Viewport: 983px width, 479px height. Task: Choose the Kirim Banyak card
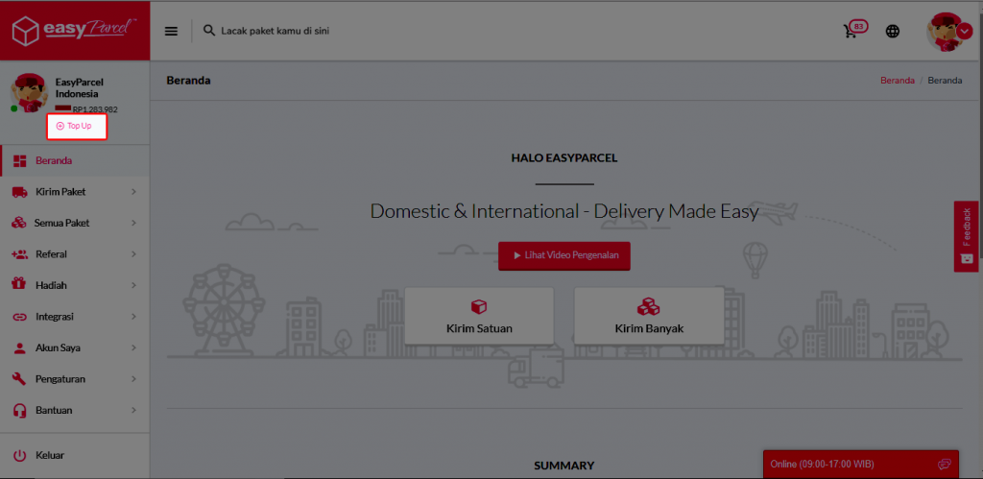click(x=648, y=316)
